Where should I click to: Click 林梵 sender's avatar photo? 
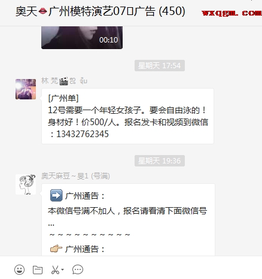[x=26, y=89]
